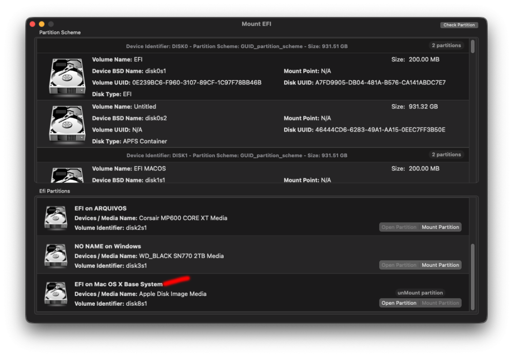Click Disk Type APFS Container text

[129, 141]
